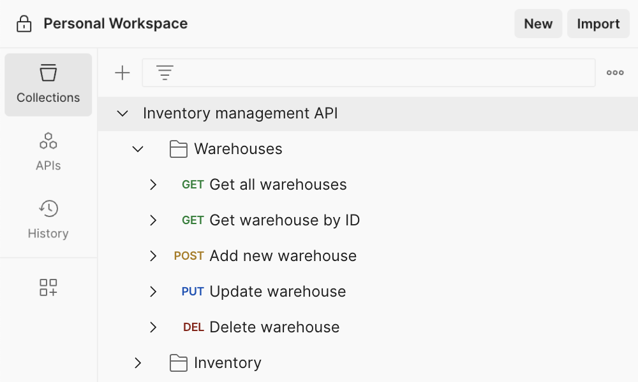Open the POST Add new warehouse request

[x=283, y=256]
